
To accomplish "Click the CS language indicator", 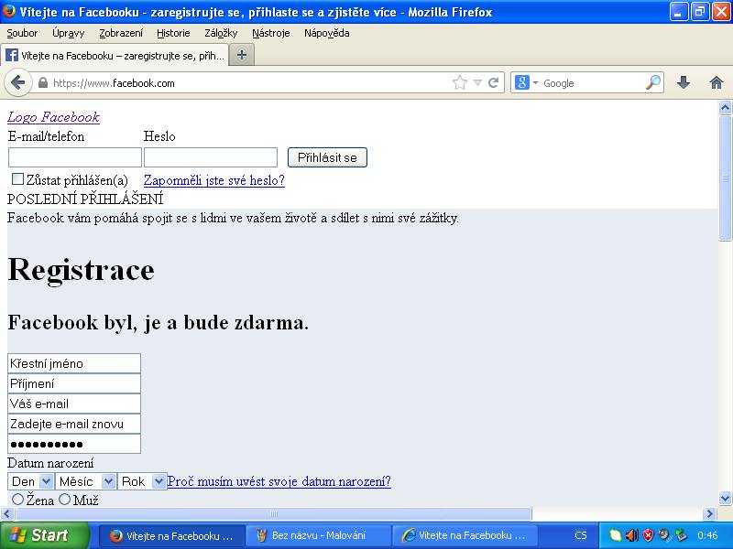I will click(x=581, y=535).
